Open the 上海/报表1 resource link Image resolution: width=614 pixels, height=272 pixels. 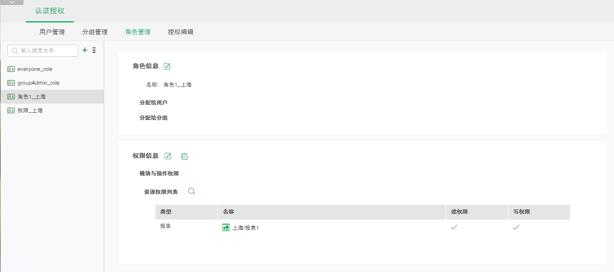[246, 228]
